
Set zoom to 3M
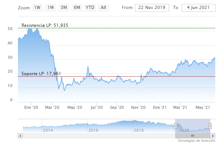pos(64,8)
